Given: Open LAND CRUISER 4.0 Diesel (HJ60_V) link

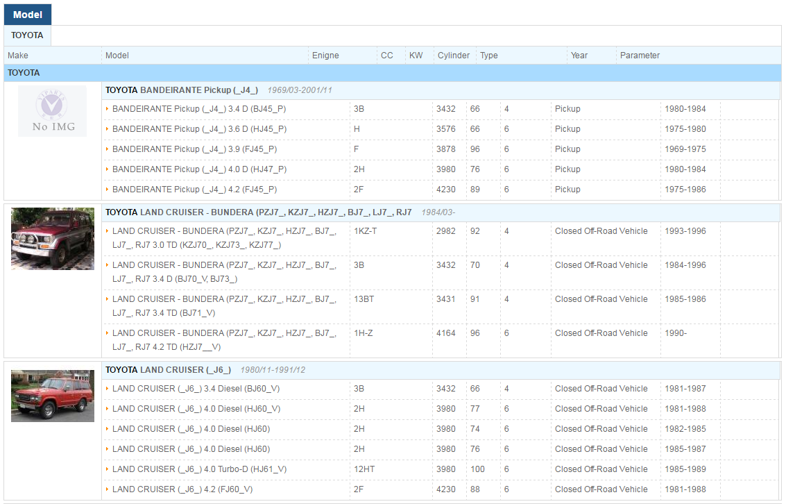Looking at the screenshot, I should pyautogui.click(x=196, y=409).
